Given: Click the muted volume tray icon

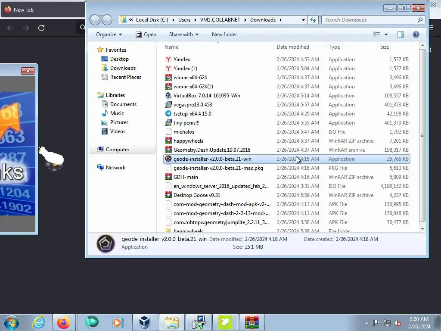Looking at the screenshot, I should pos(398,323).
